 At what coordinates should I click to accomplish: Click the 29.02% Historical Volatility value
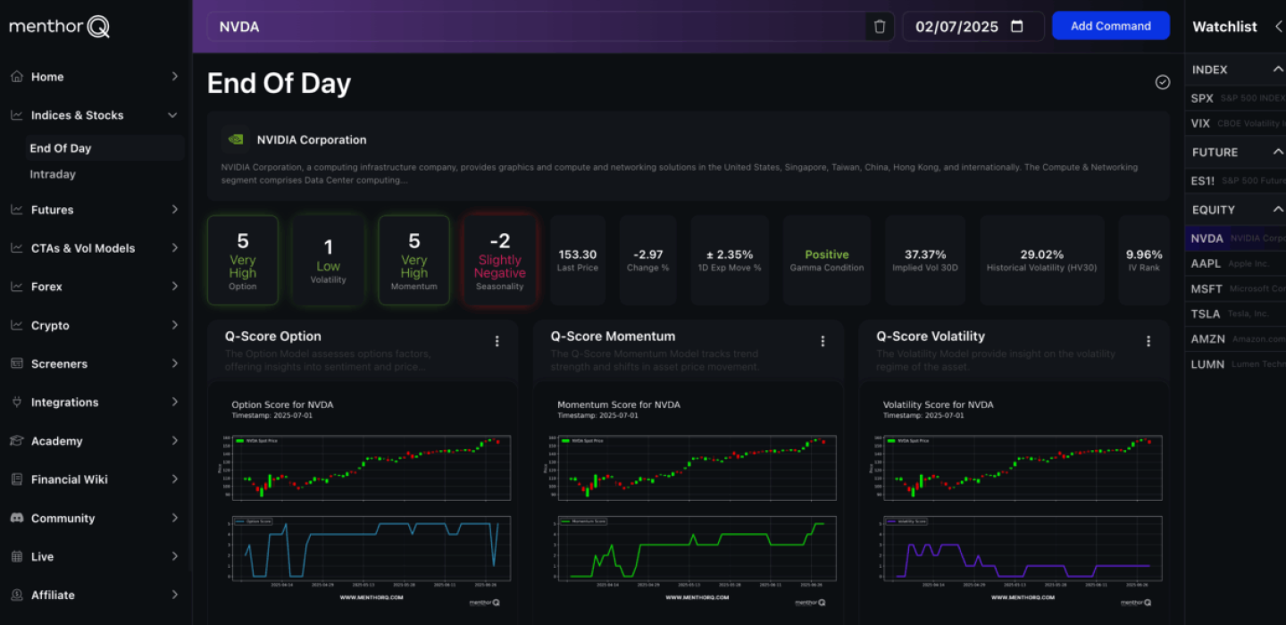(1042, 254)
